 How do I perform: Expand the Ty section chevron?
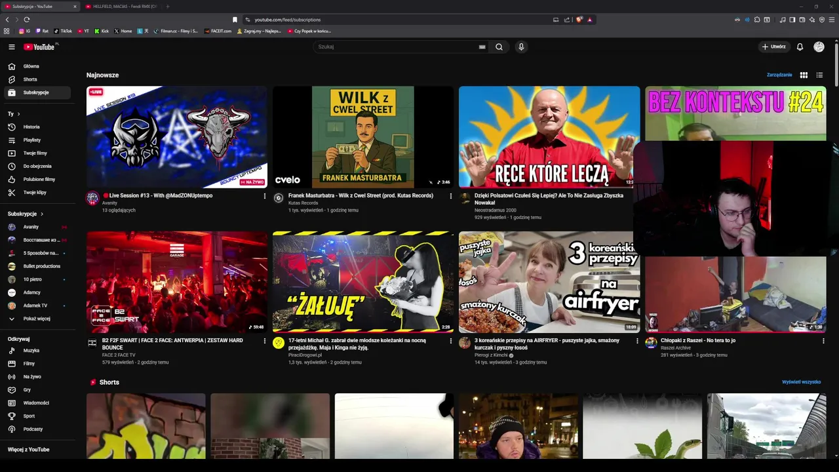click(x=18, y=114)
